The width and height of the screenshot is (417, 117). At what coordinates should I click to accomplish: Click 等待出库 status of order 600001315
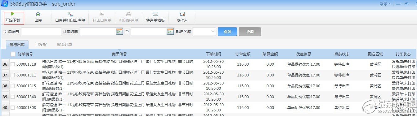[x=342, y=86]
